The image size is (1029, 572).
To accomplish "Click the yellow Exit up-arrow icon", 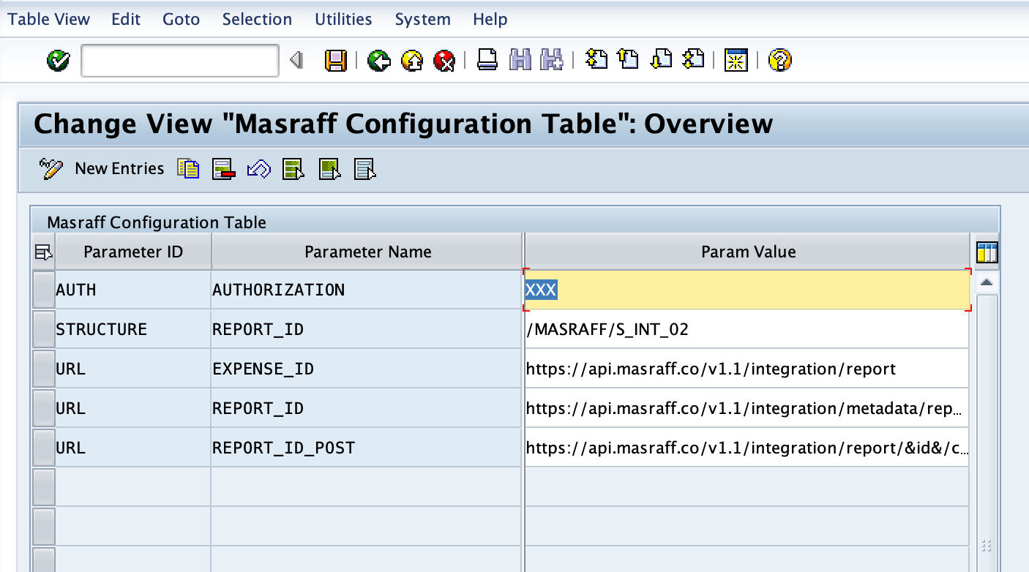I will [412, 60].
